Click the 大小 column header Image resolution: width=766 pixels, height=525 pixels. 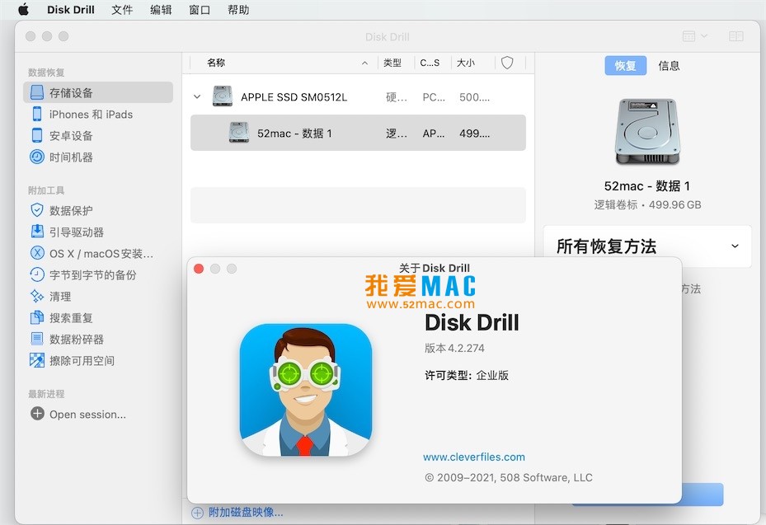(x=466, y=63)
